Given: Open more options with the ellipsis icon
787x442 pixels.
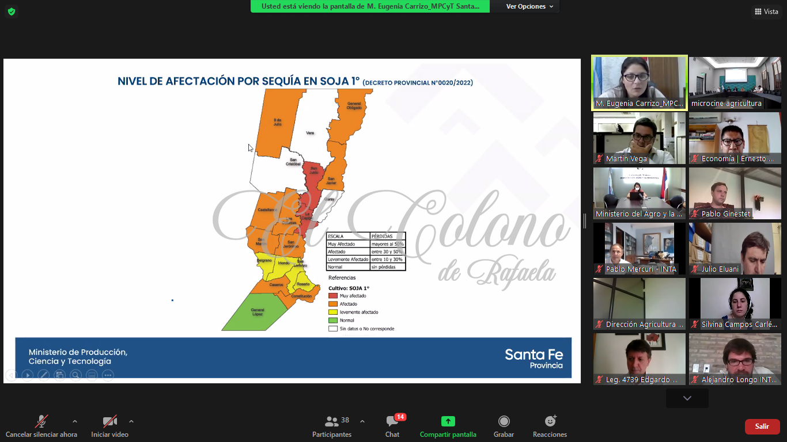Looking at the screenshot, I should coord(107,375).
